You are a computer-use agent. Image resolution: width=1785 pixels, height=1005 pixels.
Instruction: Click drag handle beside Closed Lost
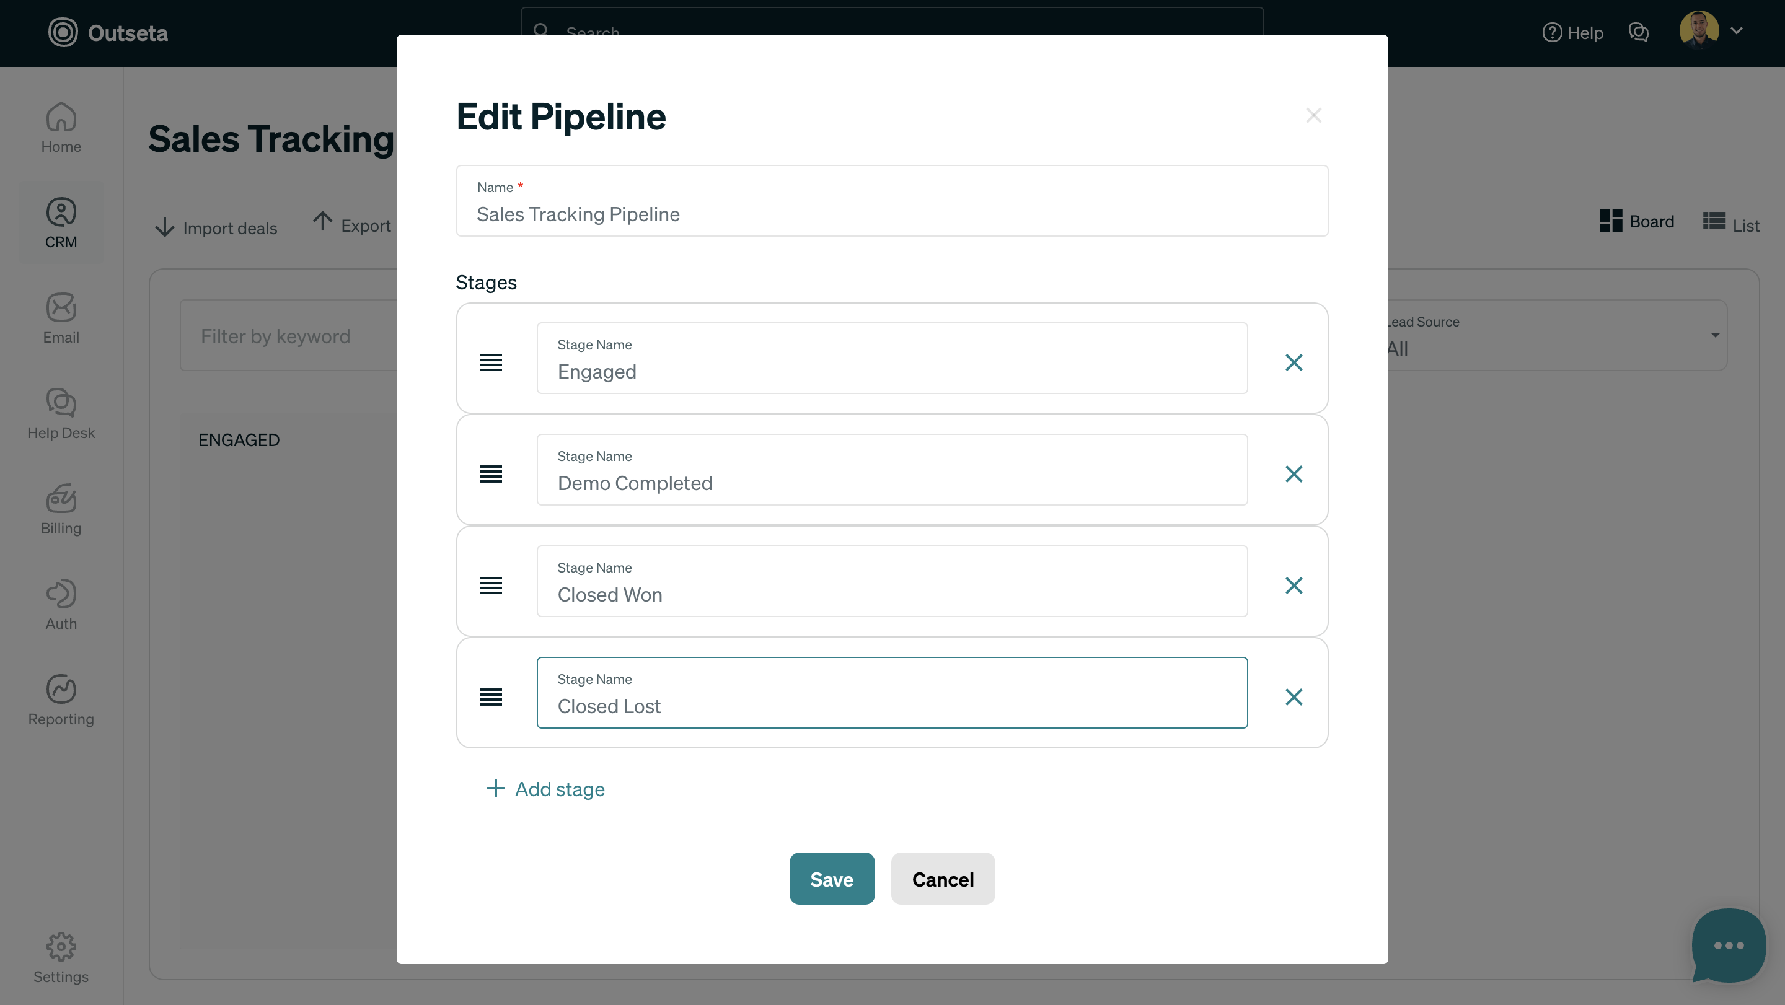tap(491, 697)
